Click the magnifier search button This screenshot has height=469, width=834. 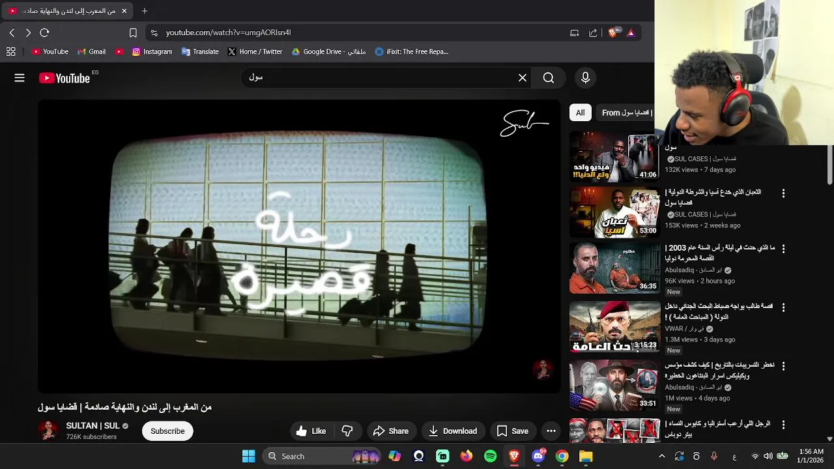(x=549, y=78)
